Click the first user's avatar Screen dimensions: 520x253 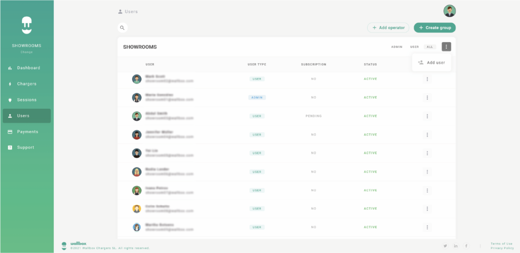tap(137, 79)
